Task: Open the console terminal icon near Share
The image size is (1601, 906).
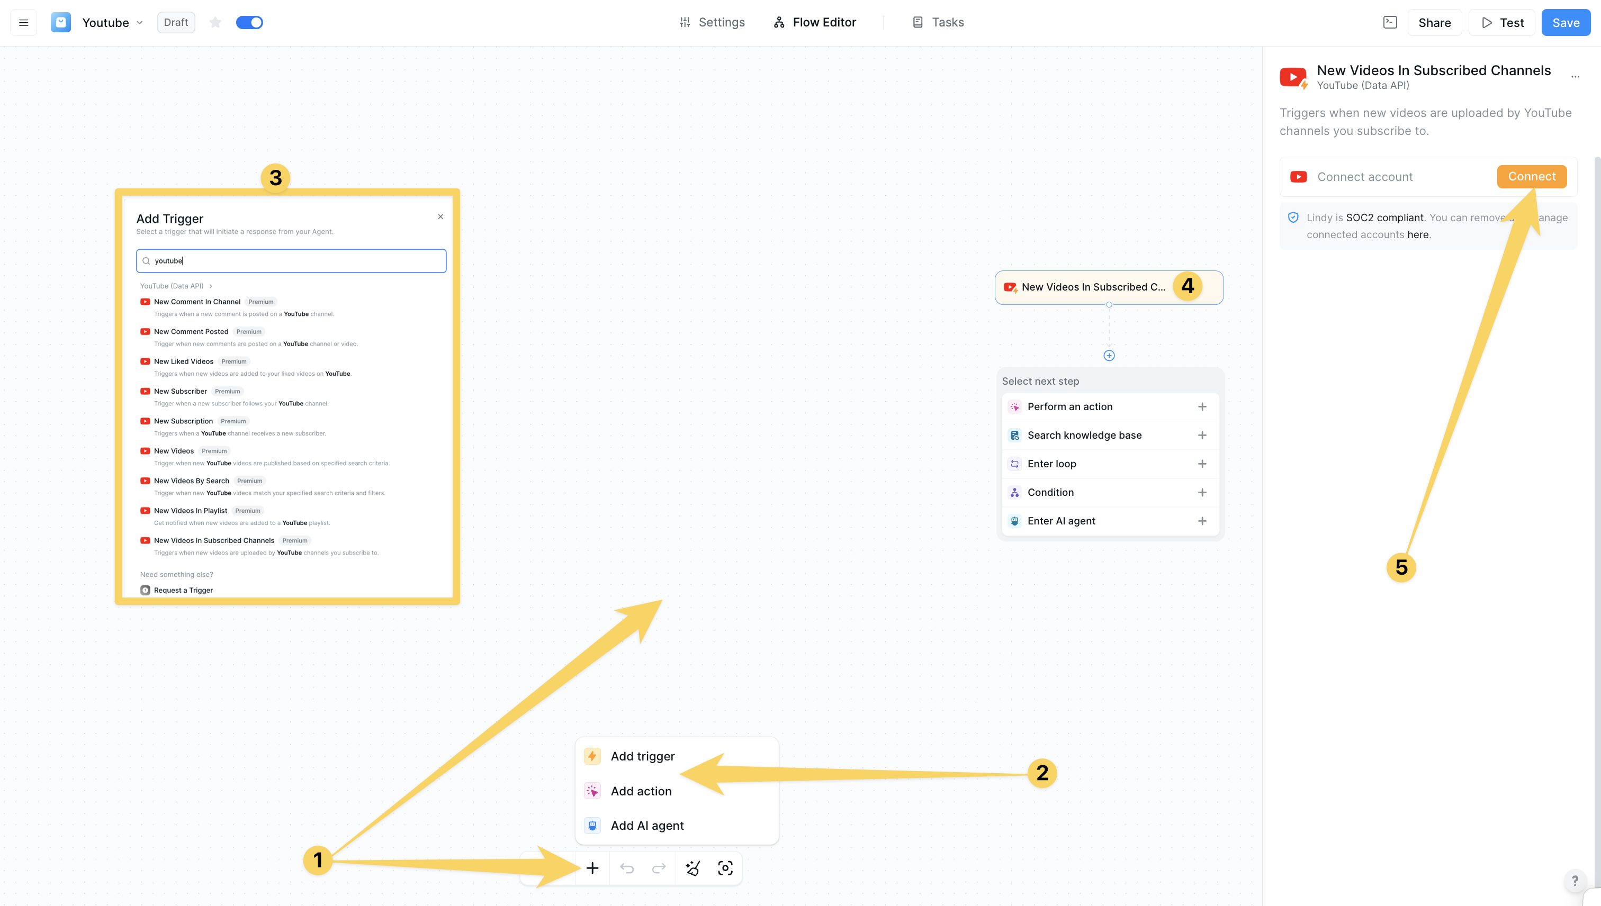Action: [x=1390, y=22]
